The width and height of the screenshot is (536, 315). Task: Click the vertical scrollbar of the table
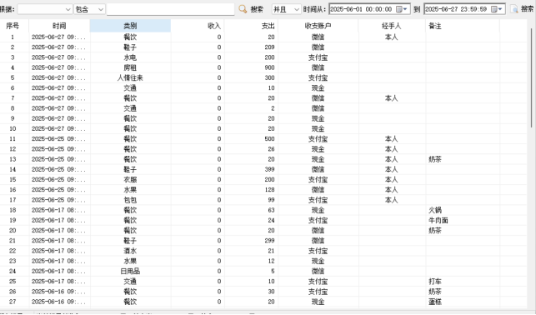[x=532, y=77]
